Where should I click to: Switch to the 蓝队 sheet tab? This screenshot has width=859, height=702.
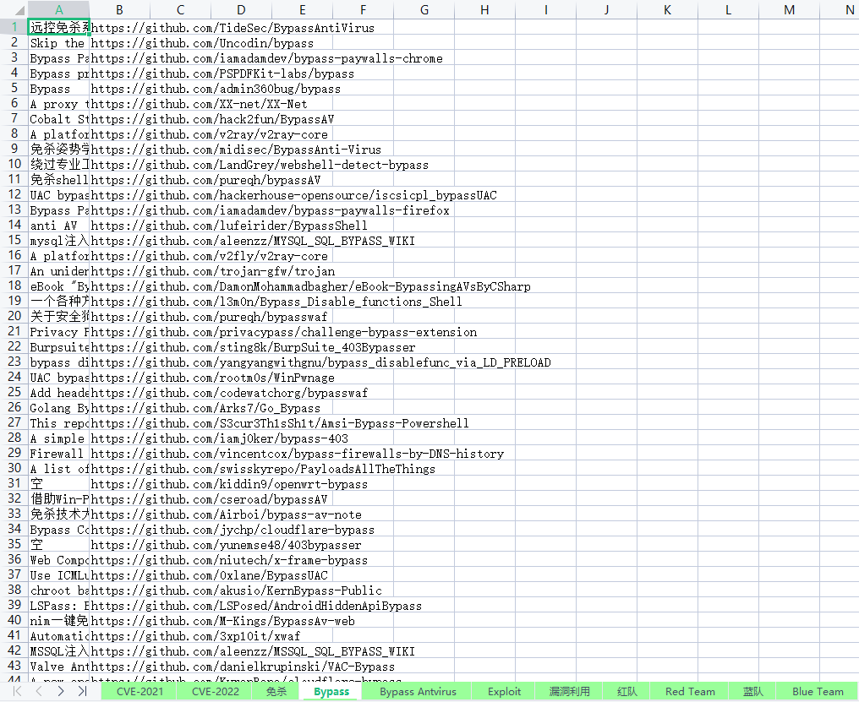click(x=752, y=691)
